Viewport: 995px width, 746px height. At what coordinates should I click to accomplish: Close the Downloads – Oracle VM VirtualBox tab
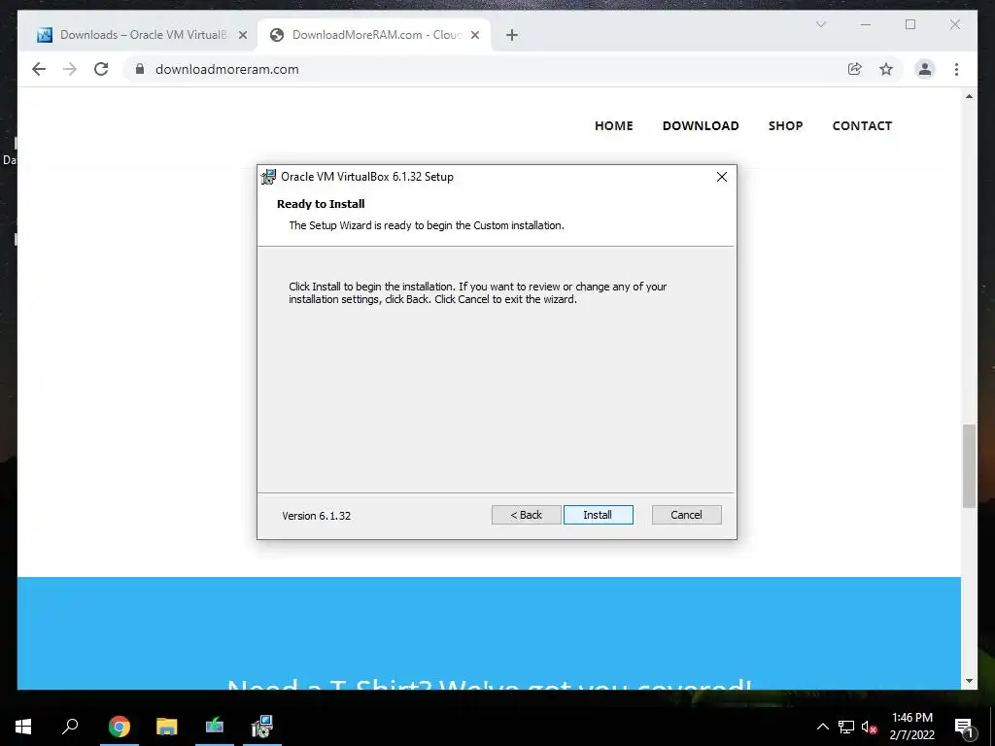pyautogui.click(x=242, y=35)
